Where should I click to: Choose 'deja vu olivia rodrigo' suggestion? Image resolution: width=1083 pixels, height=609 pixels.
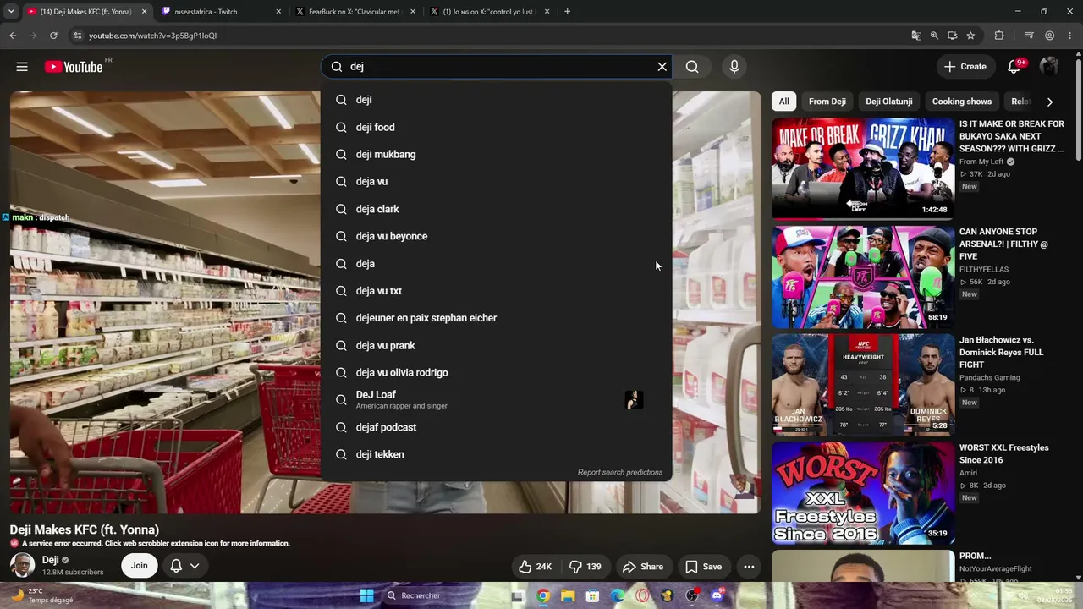pyautogui.click(x=497, y=373)
